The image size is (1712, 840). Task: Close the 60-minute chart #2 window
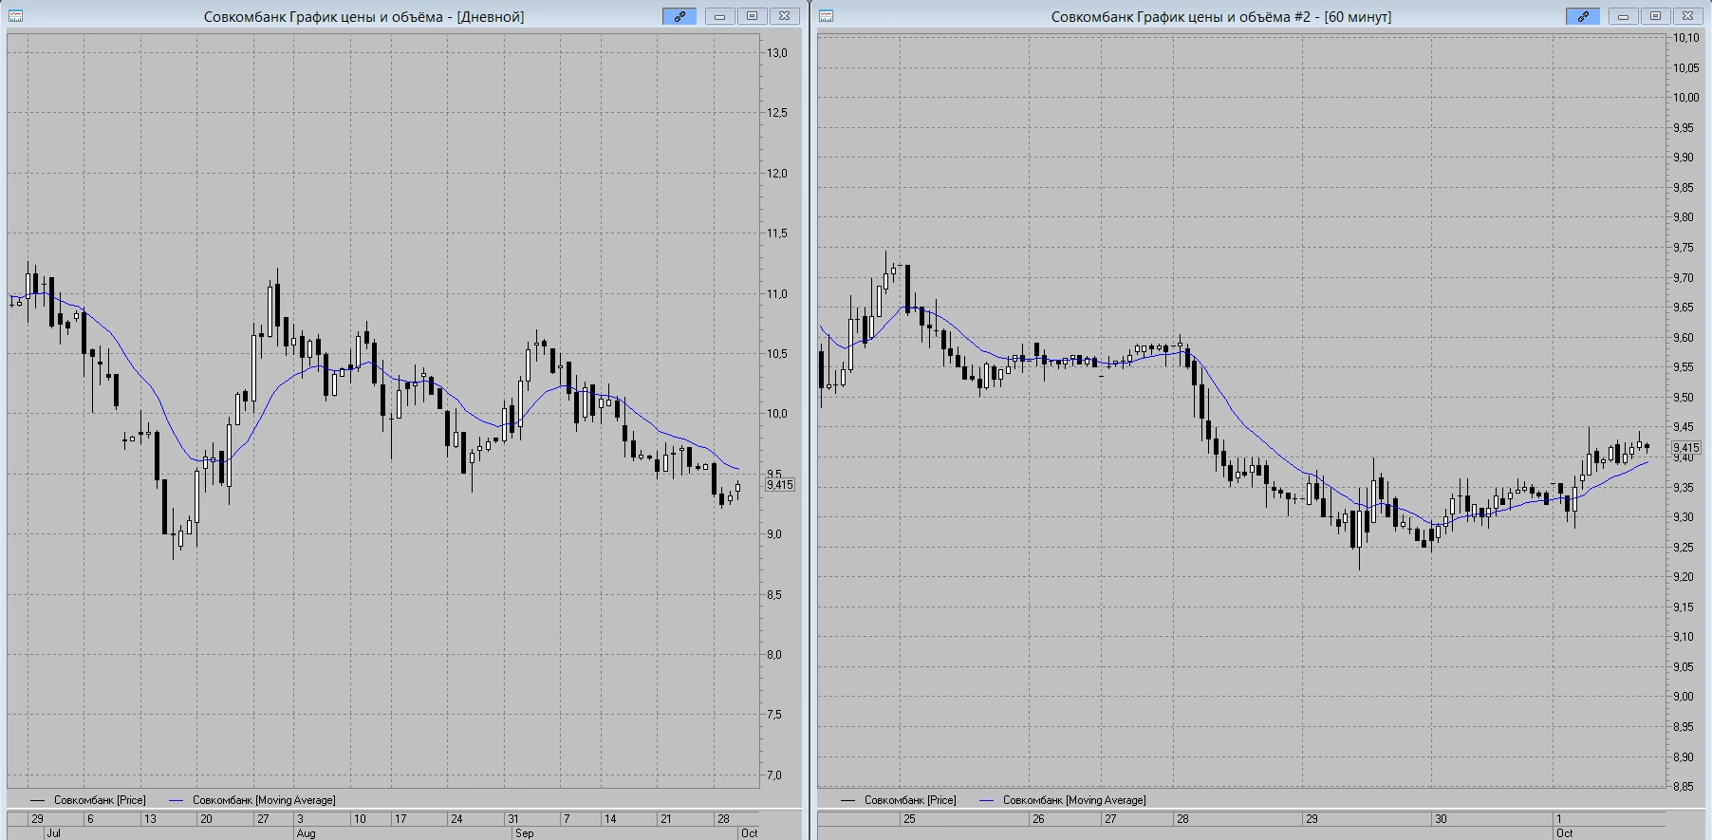pos(1688,16)
